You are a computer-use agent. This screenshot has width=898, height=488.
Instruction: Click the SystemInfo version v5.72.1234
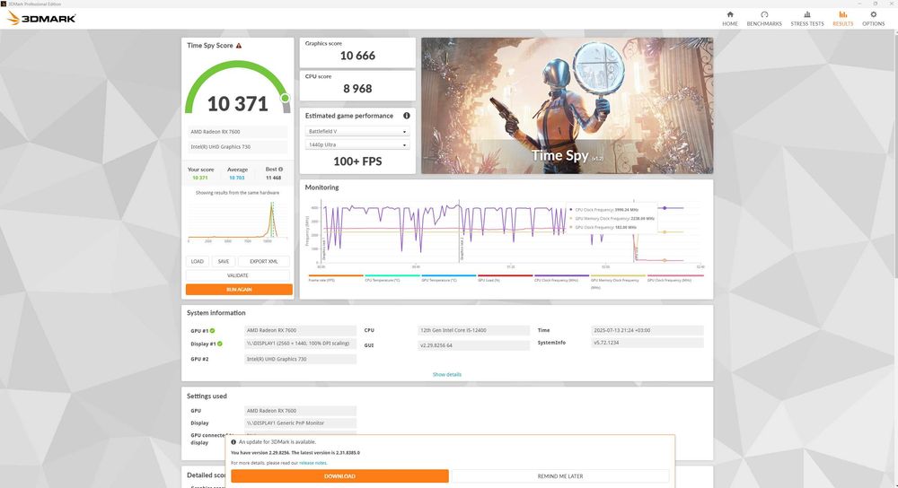click(647, 343)
